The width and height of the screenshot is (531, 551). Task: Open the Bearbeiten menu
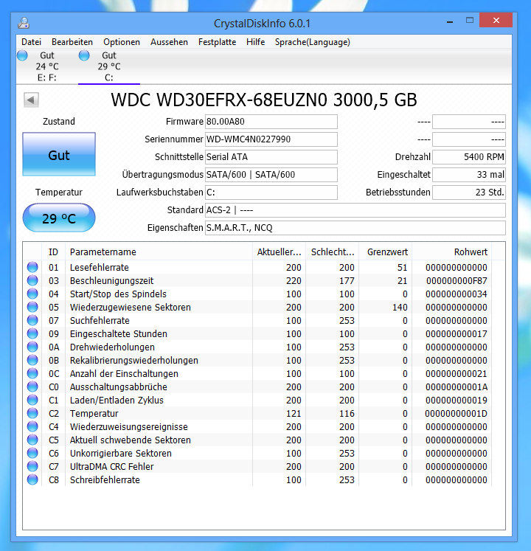72,42
